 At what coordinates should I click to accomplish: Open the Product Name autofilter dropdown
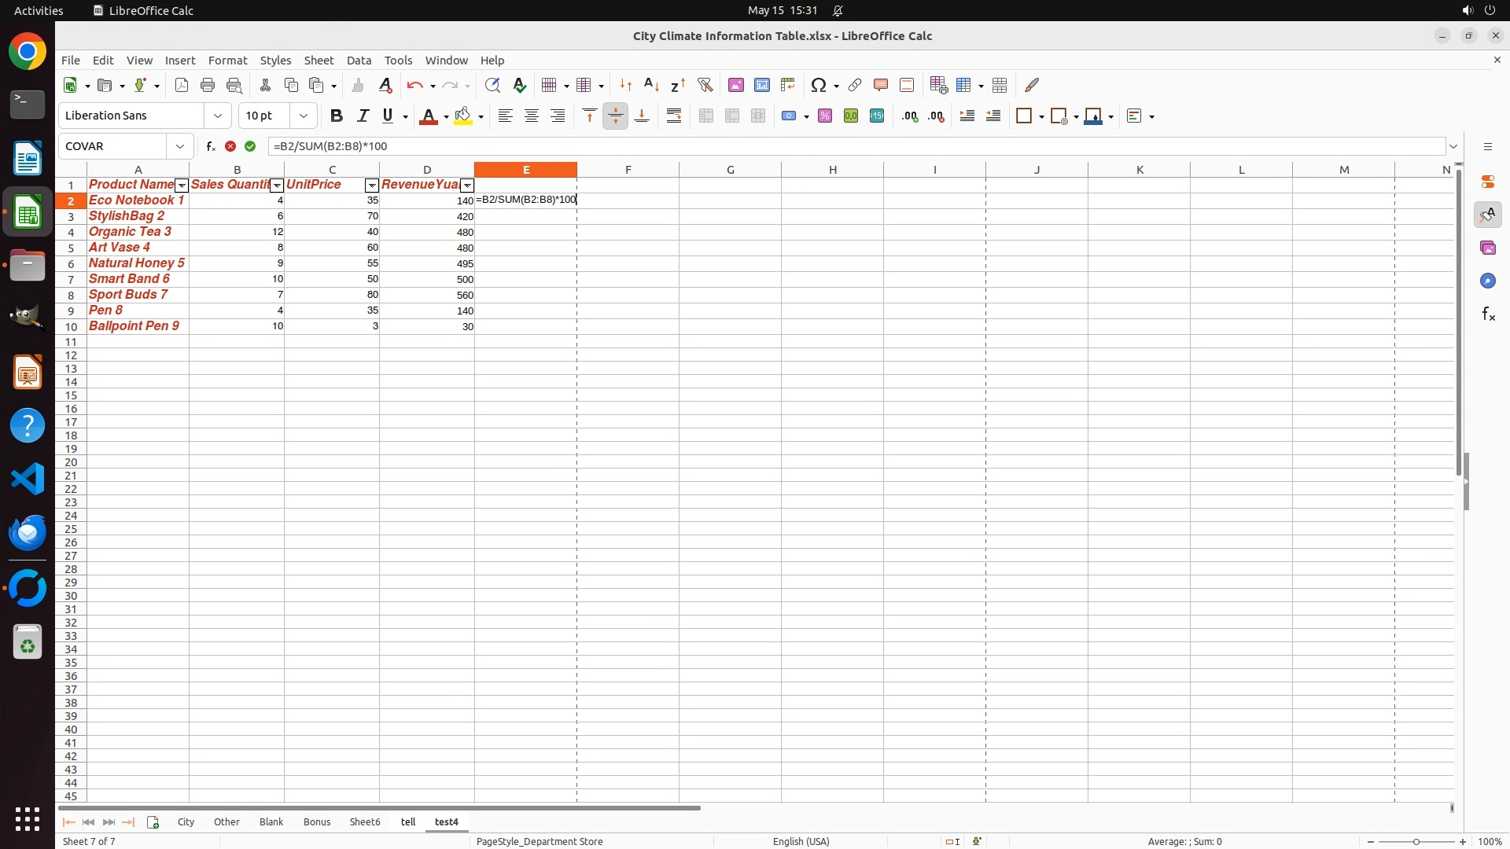coord(182,186)
